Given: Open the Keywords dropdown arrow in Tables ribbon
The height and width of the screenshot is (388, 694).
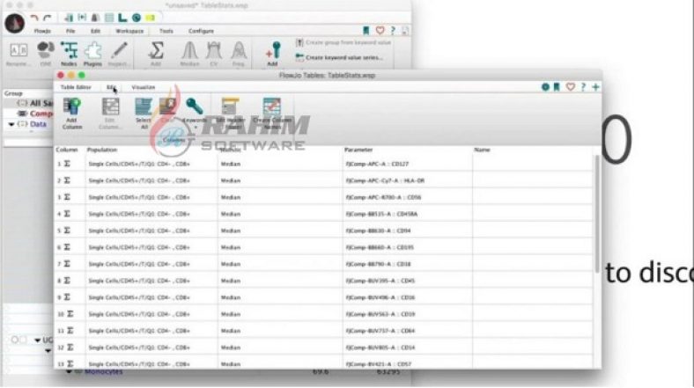Looking at the screenshot, I should 196,127.
